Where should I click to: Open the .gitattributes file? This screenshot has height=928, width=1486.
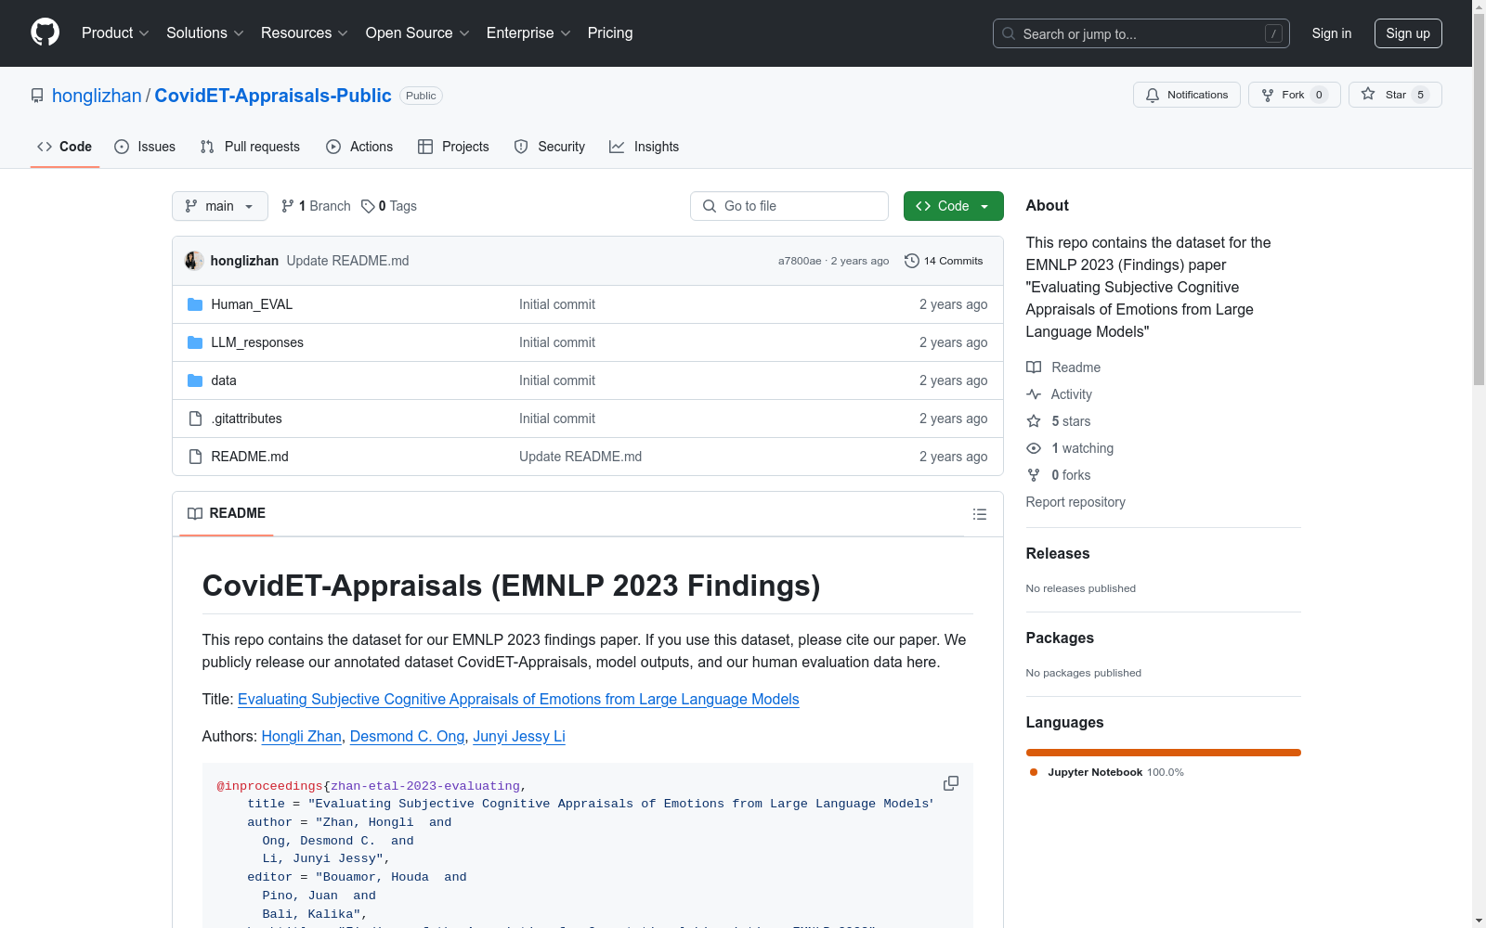click(246, 419)
